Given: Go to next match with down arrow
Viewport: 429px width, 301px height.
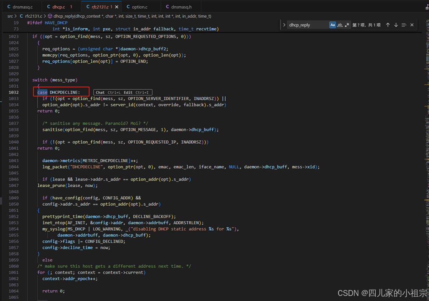Looking at the screenshot, I should (396, 25).
